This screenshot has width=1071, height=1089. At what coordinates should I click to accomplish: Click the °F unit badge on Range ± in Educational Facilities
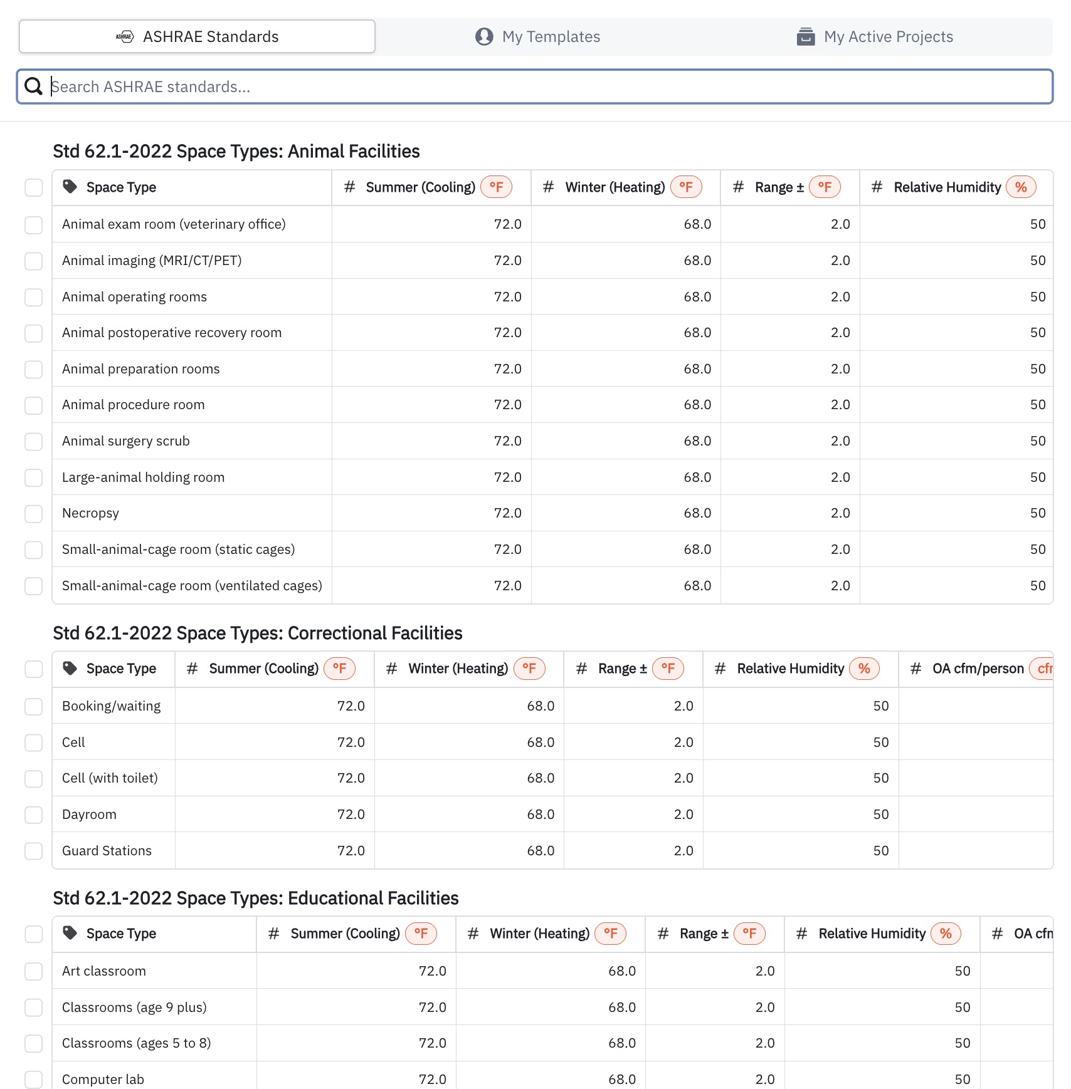[749, 934]
